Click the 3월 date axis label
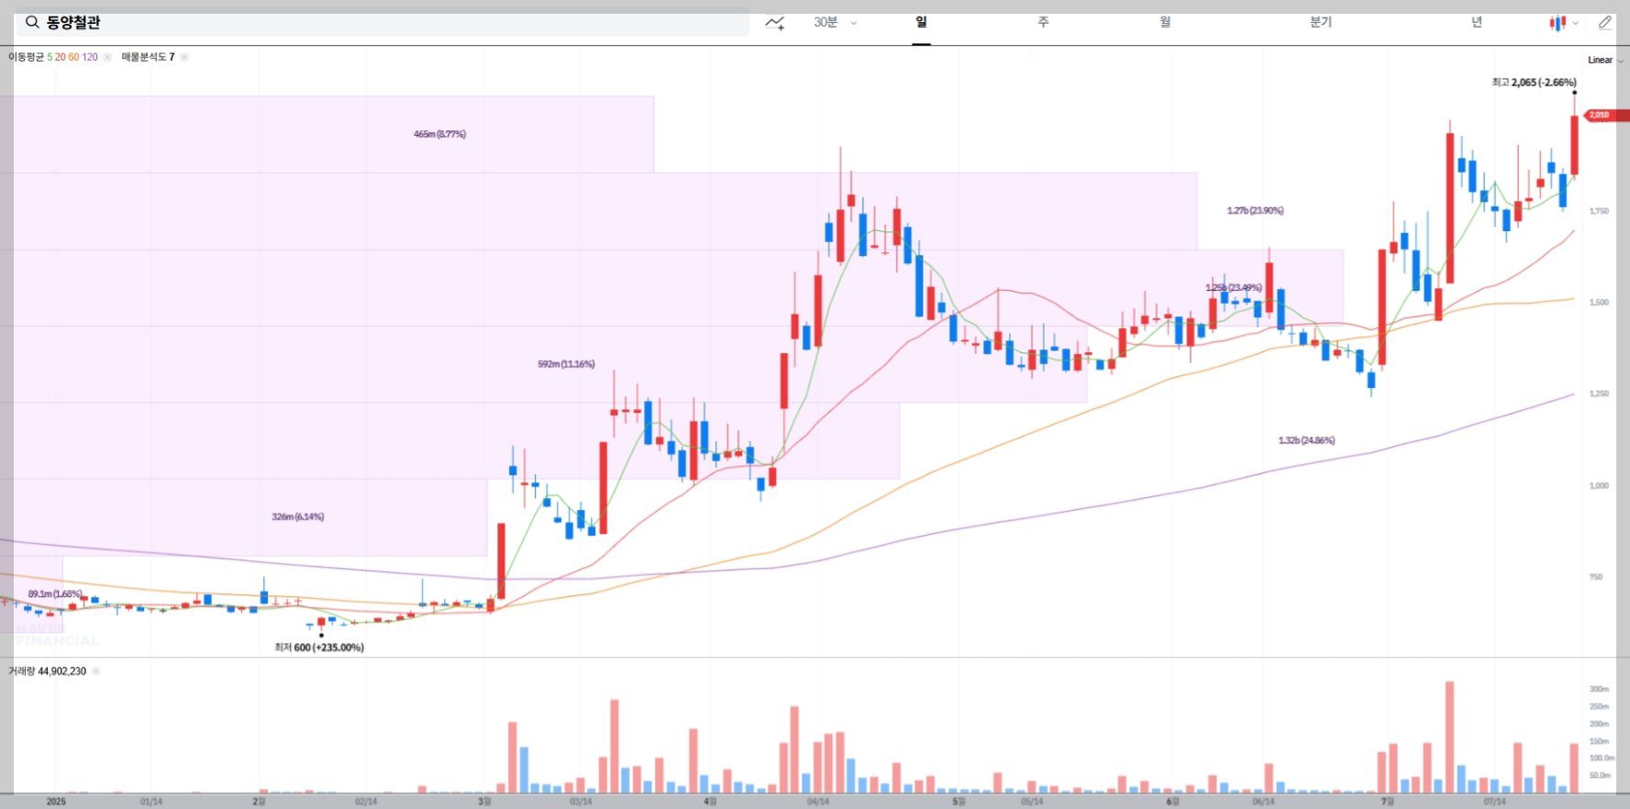This screenshot has width=1630, height=809. tap(484, 802)
